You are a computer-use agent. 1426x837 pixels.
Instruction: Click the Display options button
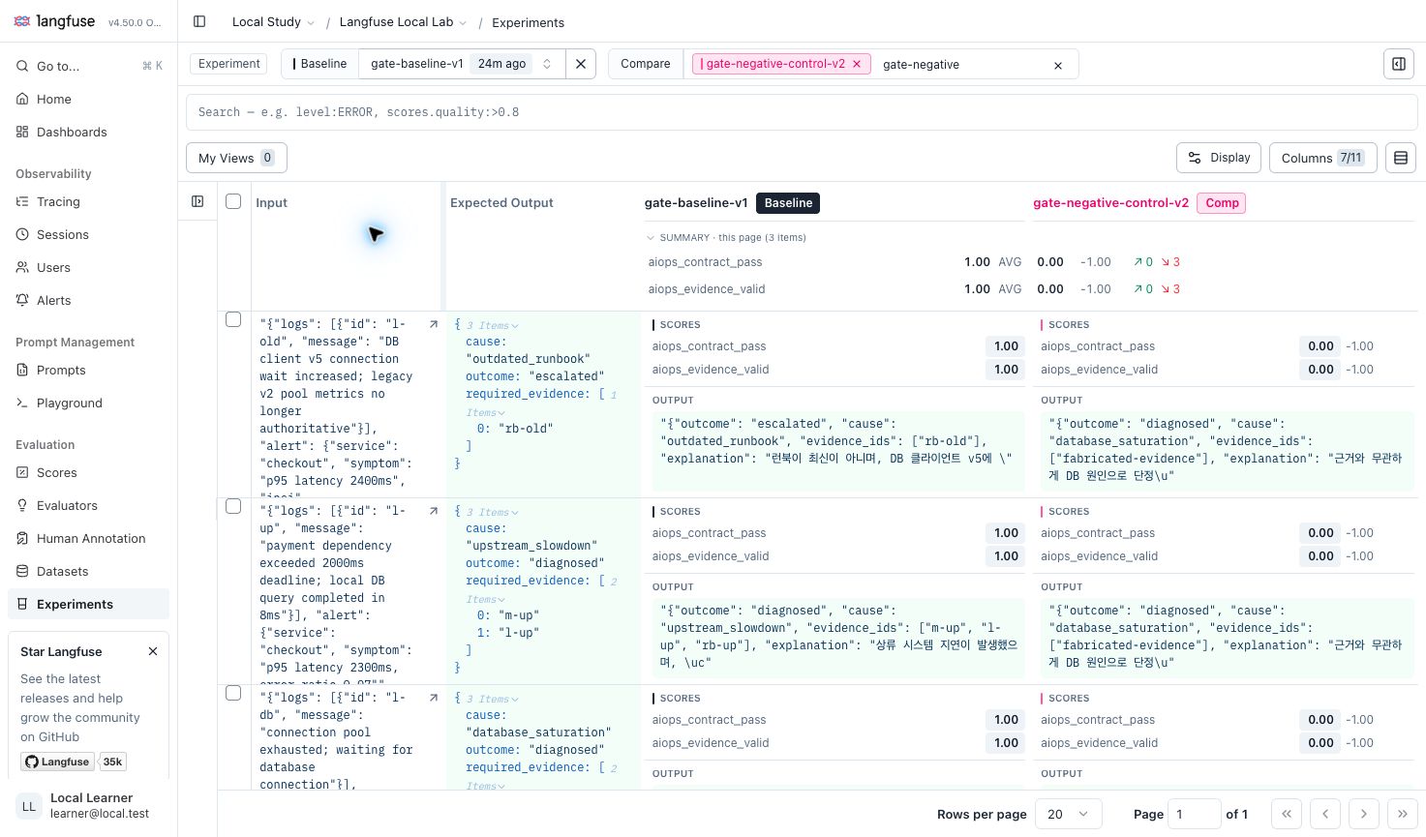(x=1219, y=158)
